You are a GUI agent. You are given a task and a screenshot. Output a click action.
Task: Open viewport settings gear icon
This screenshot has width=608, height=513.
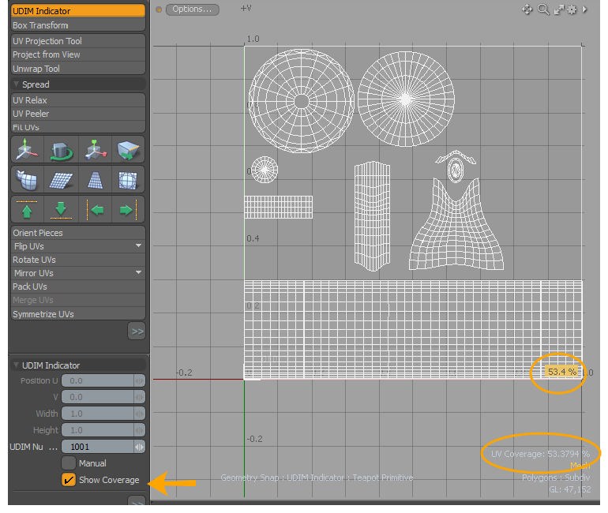tap(573, 9)
